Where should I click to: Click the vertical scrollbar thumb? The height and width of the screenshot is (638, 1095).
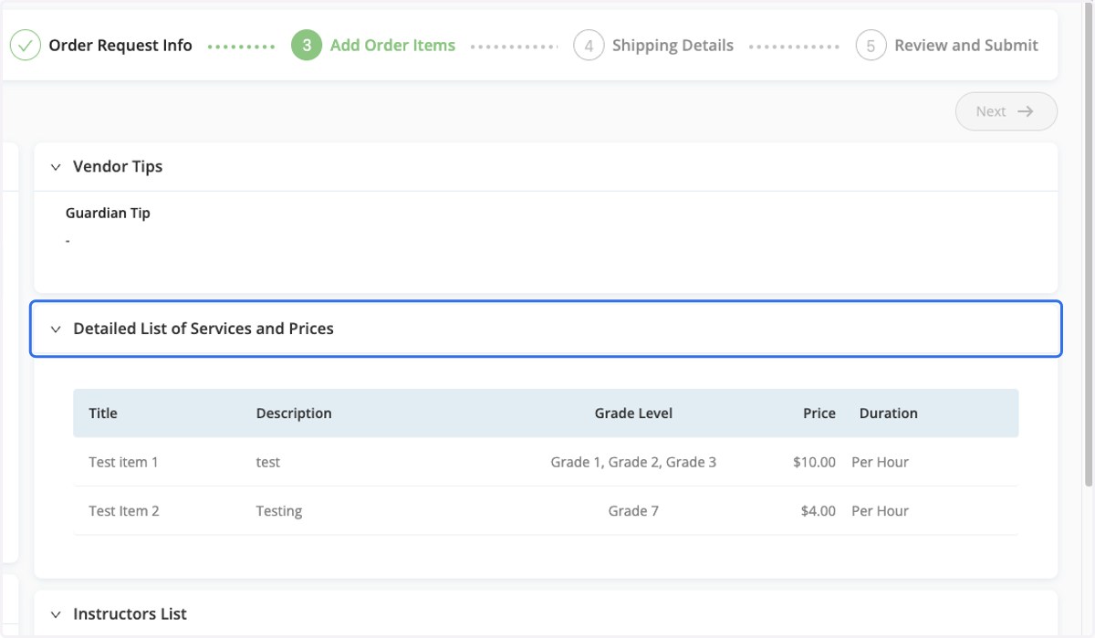pyautogui.click(x=1087, y=246)
